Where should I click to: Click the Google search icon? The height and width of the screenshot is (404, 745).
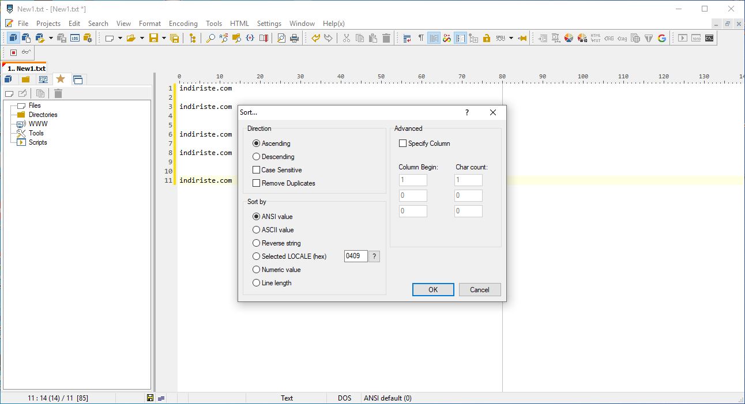[x=662, y=38]
